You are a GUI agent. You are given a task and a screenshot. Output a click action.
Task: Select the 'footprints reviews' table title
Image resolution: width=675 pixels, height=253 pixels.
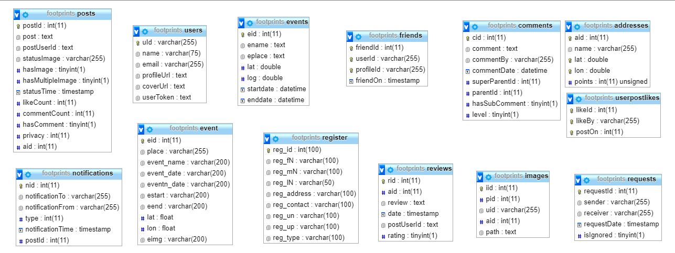[x=424, y=169]
